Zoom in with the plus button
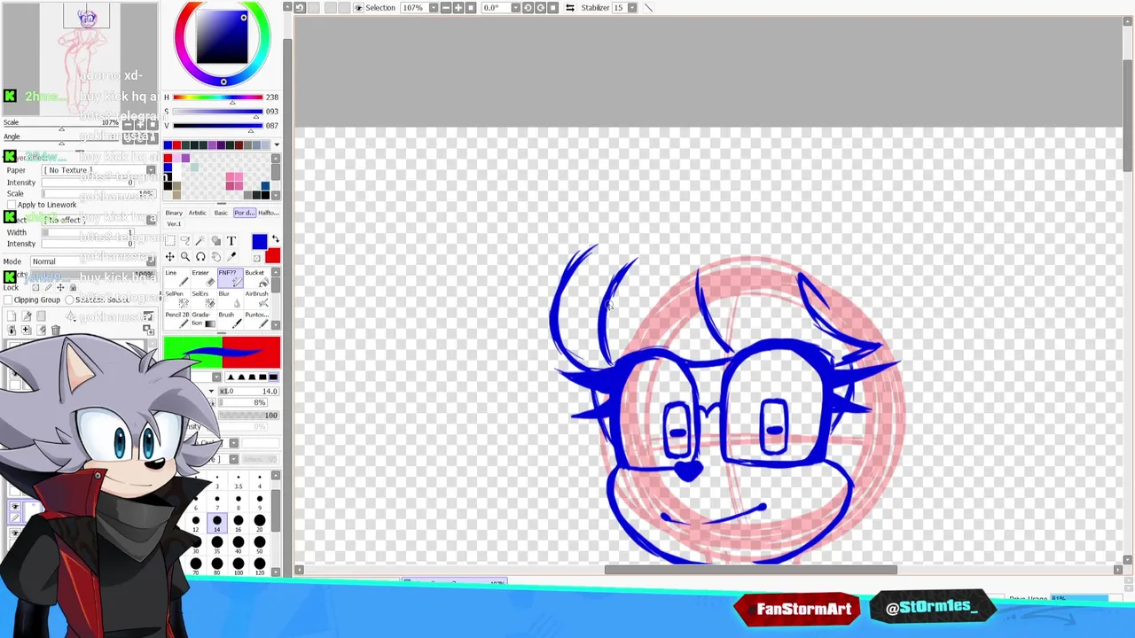This screenshot has width=1135, height=638. (x=458, y=7)
